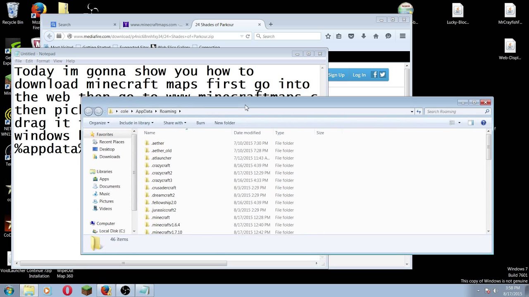Click the Firefox bookmark star icon
The height and width of the screenshot is (297, 529).
click(328, 36)
